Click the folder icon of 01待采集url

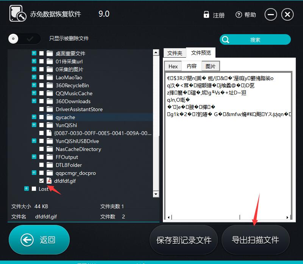click(x=50, y=61)
